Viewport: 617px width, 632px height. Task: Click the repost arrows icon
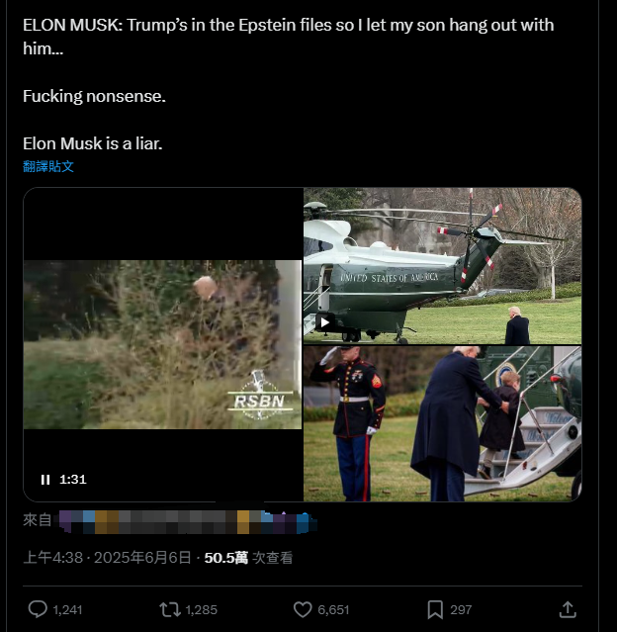[x=170, y=609]
